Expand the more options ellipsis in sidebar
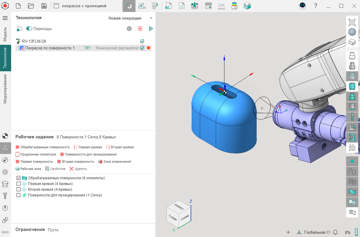 pyautogui.click(x=5, y=232)
